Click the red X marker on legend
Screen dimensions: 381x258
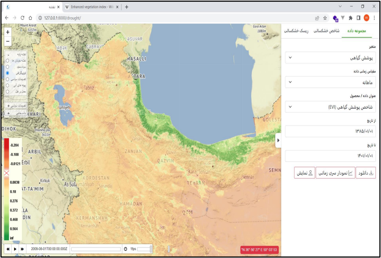pos(7,173)
